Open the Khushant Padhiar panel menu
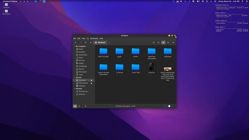Image resolution: width=249 pixels, height=140 pixels. [10, 1]
